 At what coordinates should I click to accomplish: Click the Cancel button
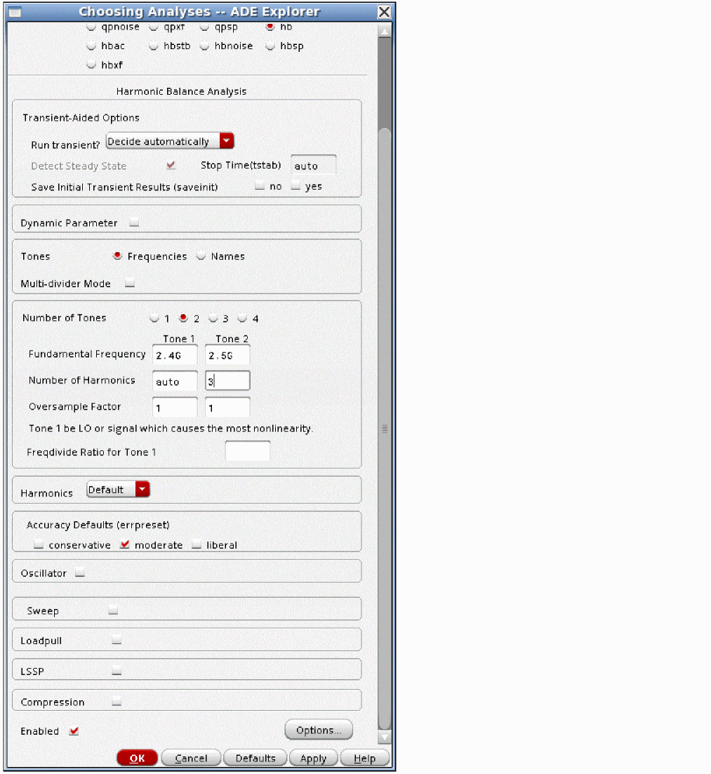[x=191, y=759]
